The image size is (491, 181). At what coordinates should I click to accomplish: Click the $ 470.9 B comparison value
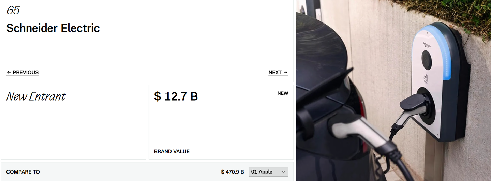tap(233, 172)
